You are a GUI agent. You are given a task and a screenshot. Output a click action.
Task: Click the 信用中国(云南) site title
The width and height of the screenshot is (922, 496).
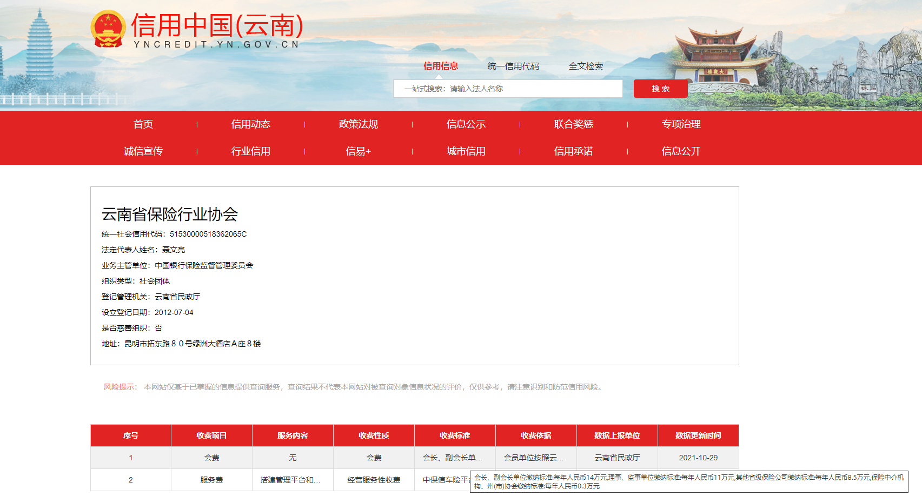217,25
